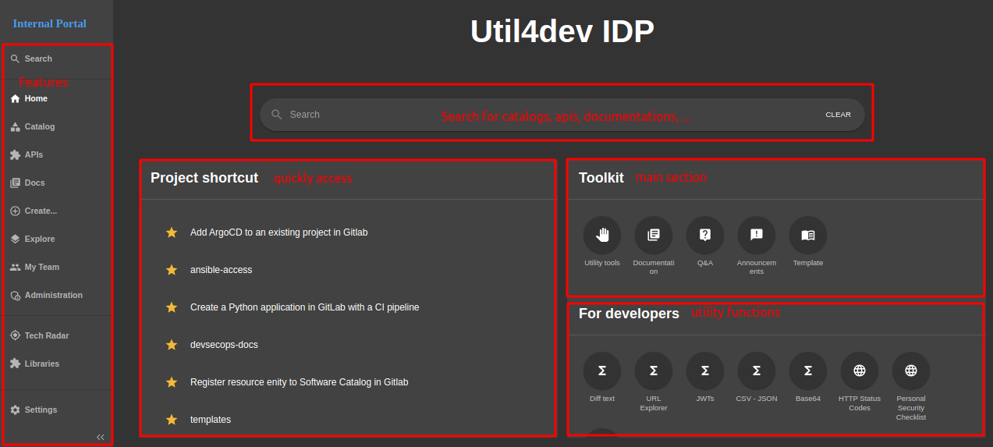Image resolution: width=993 pixels, height=447 pixels.
Task: Launch the Diff text tool
Action: point(602,371)
